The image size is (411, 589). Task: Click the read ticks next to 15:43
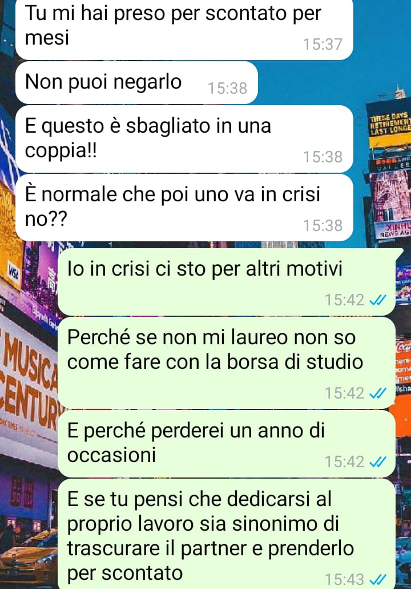click(x=378, y=580)
